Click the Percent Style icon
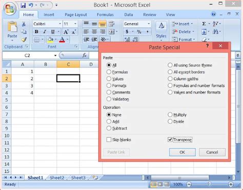 tap(139, 32)
